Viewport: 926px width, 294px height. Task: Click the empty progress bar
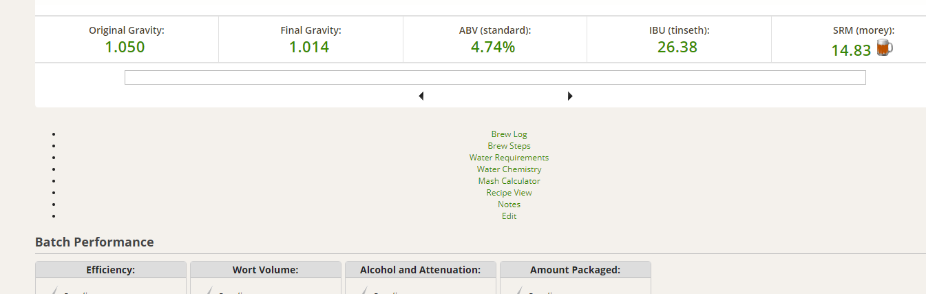494,78
